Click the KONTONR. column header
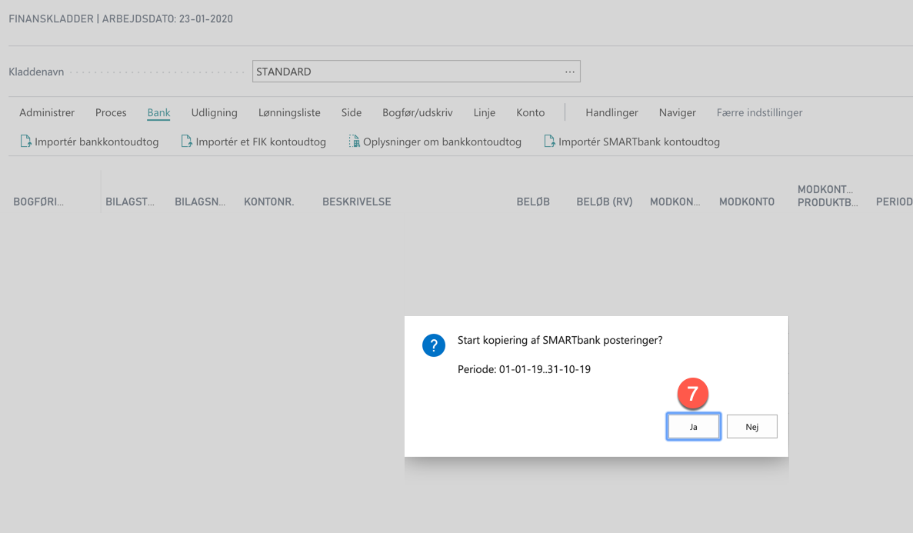The width and height of the screenshot is (913, 533). (x=269, y=202)
